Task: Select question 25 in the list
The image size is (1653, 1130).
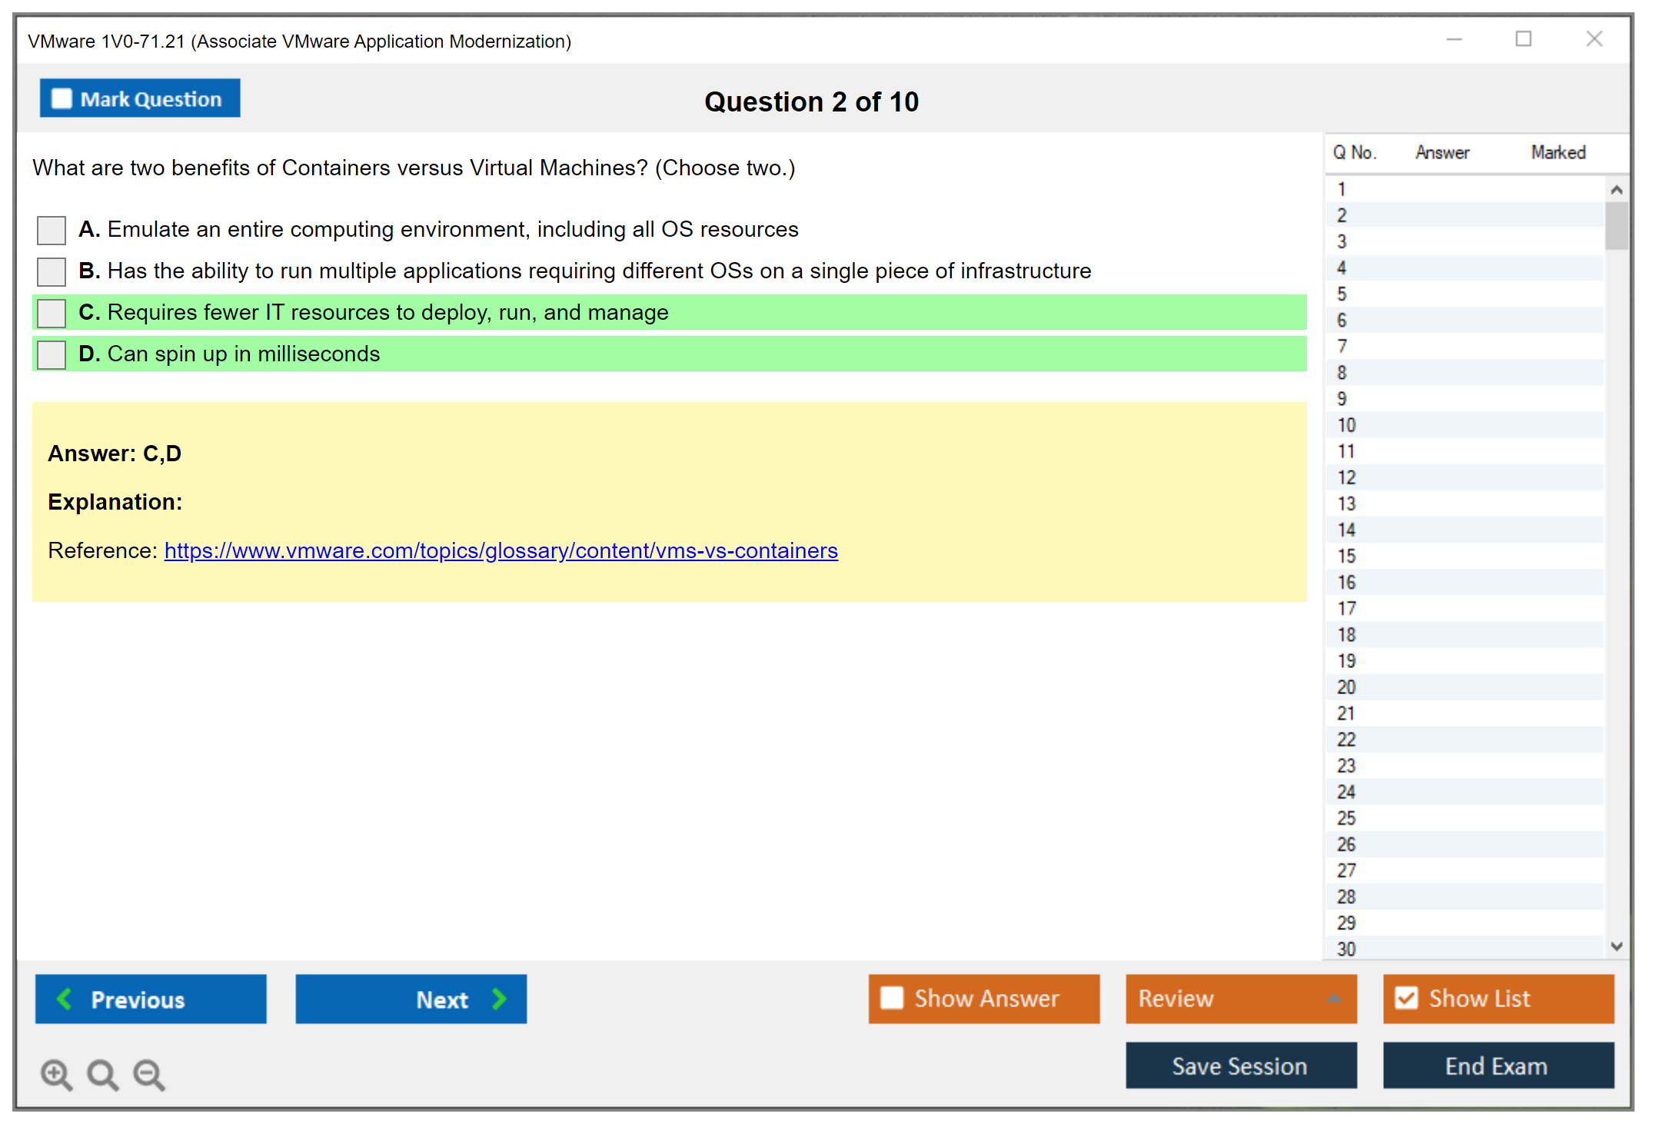Action: coord(1346,818)
